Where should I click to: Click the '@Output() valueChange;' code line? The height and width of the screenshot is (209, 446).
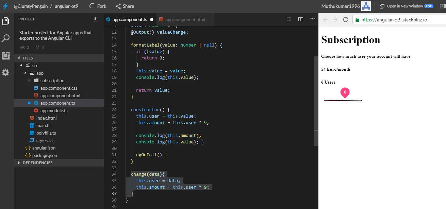click(159, 32)
